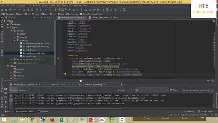Click Make Project toolbar icon
This screenshot has width=218, height=123.
coord(55,10)
